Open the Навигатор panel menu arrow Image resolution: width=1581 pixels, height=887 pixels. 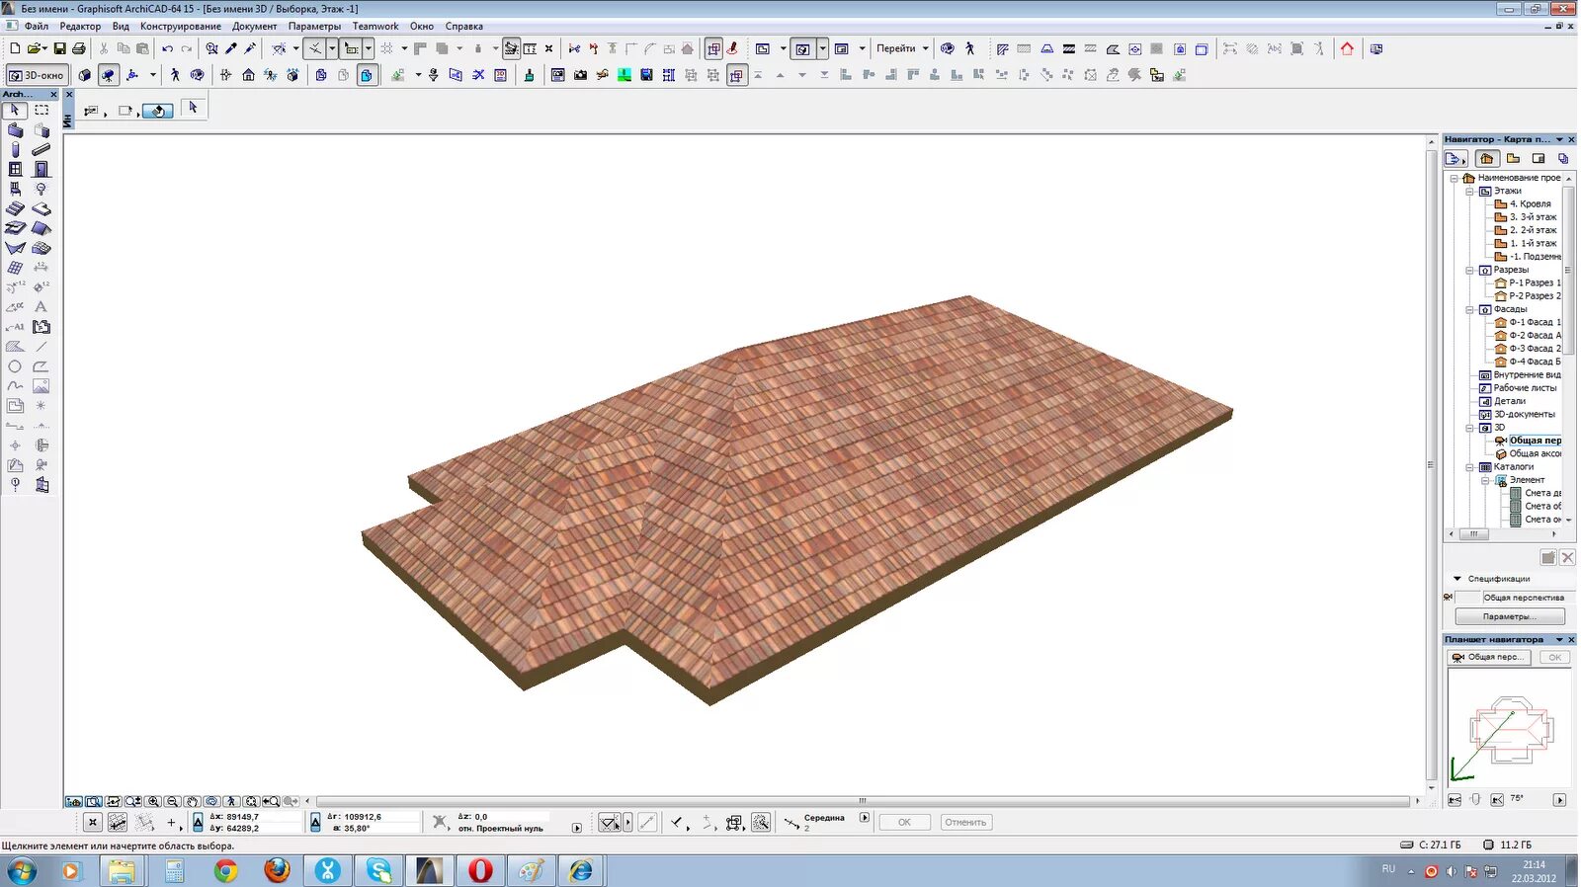1559,139
